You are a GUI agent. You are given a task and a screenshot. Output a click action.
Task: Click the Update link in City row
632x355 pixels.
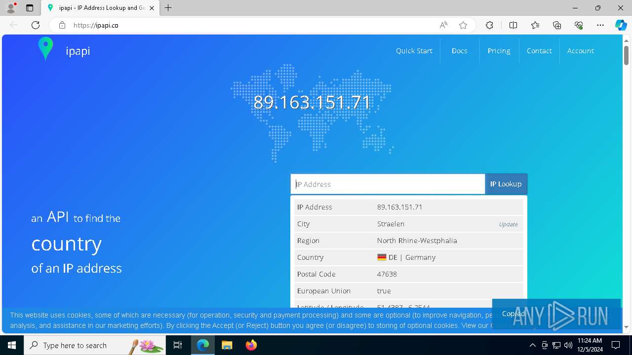509,224
